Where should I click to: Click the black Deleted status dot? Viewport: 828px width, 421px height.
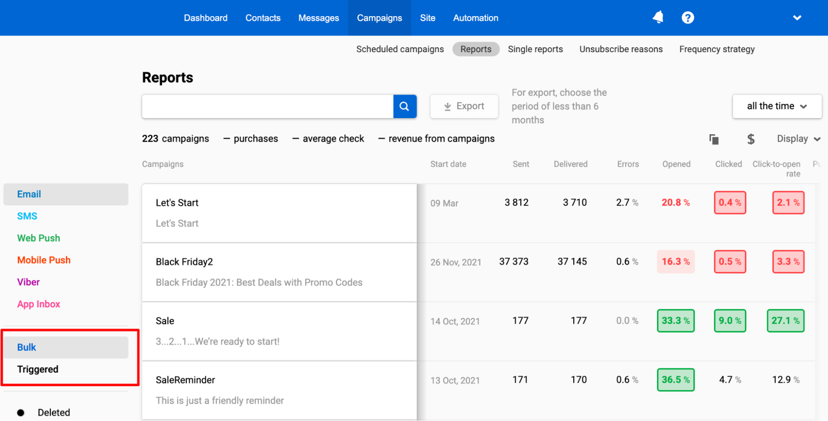point(21,412)
